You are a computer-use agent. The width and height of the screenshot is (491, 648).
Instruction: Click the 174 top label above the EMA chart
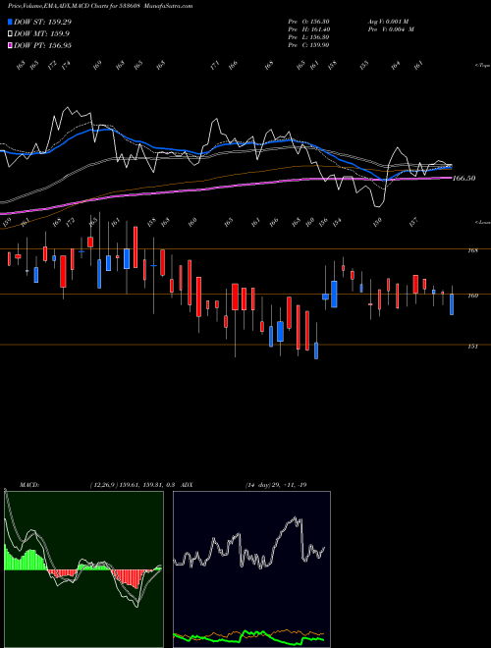point(66,65)
